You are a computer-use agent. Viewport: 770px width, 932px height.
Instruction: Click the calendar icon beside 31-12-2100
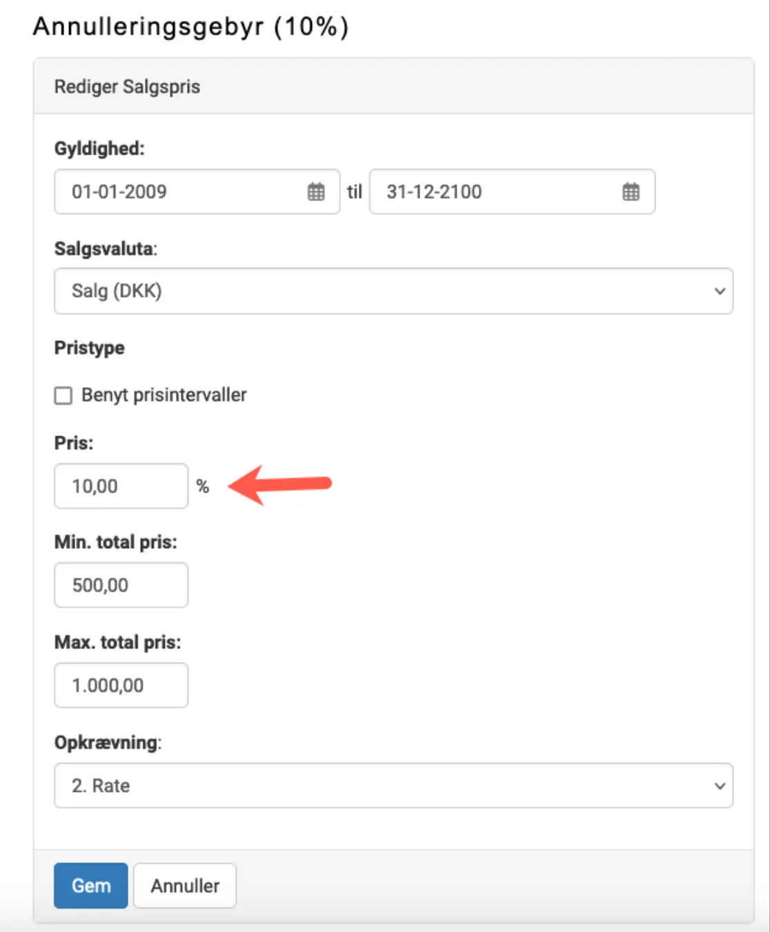click(x=630, y=192)
